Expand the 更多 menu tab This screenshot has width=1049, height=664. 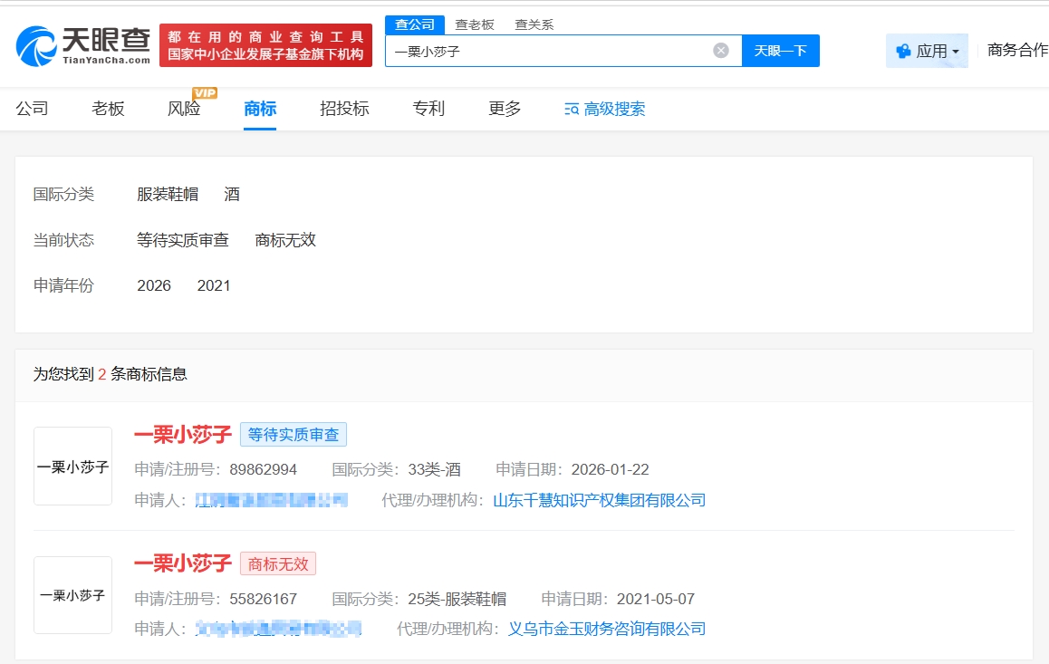tap(505, 109)
